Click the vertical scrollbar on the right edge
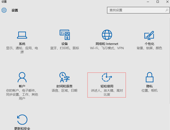Image resolution: width=170 pixels, height=130 pixels. pos(170,61)
